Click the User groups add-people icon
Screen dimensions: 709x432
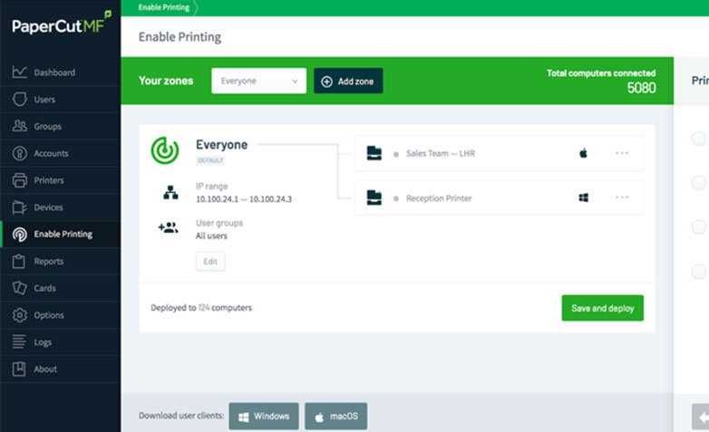[x=168, y=227]
